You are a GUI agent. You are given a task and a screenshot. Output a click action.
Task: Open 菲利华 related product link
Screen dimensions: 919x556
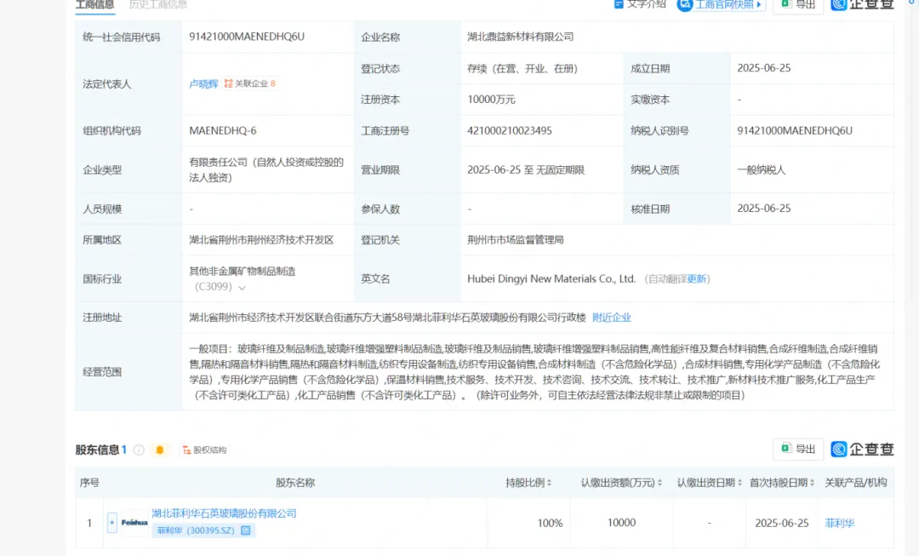[840, 523]
